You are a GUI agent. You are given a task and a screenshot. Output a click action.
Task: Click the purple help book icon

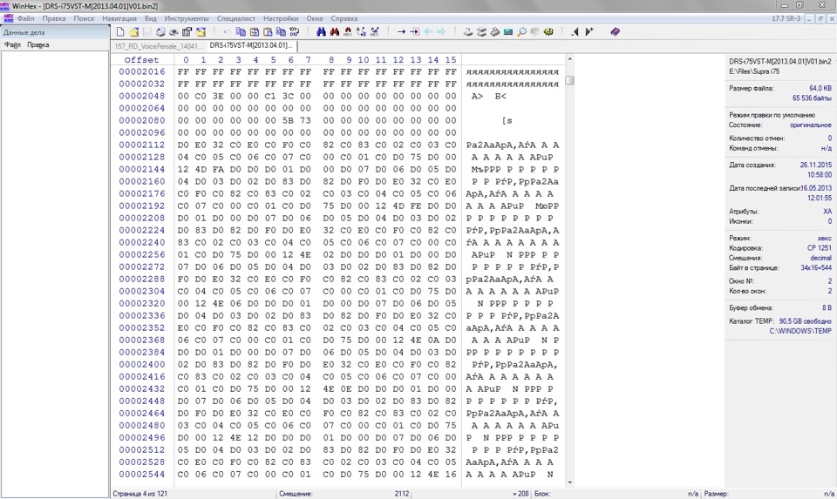pos(615,32)
